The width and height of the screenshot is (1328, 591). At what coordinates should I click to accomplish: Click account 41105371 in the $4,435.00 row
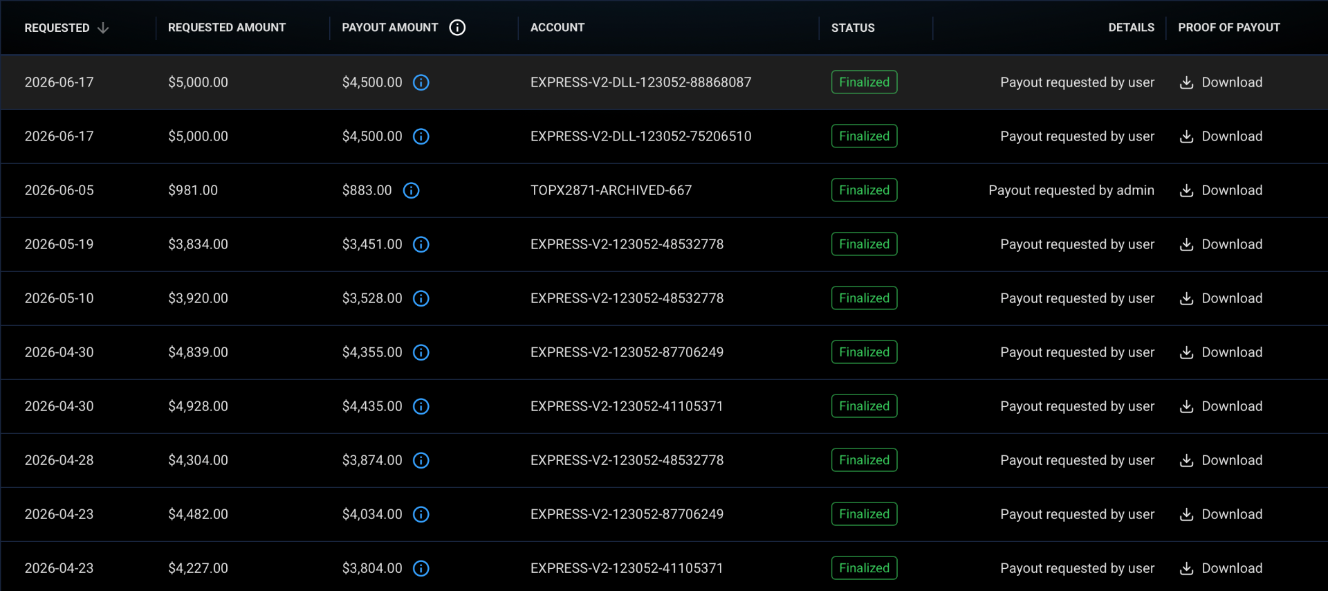pyautogui.click(x=627, y=406)
